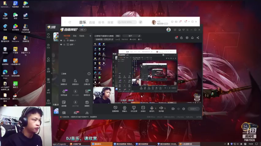
Task: Open the 读弹幕 tool
Action: click(x=64, y=103)
